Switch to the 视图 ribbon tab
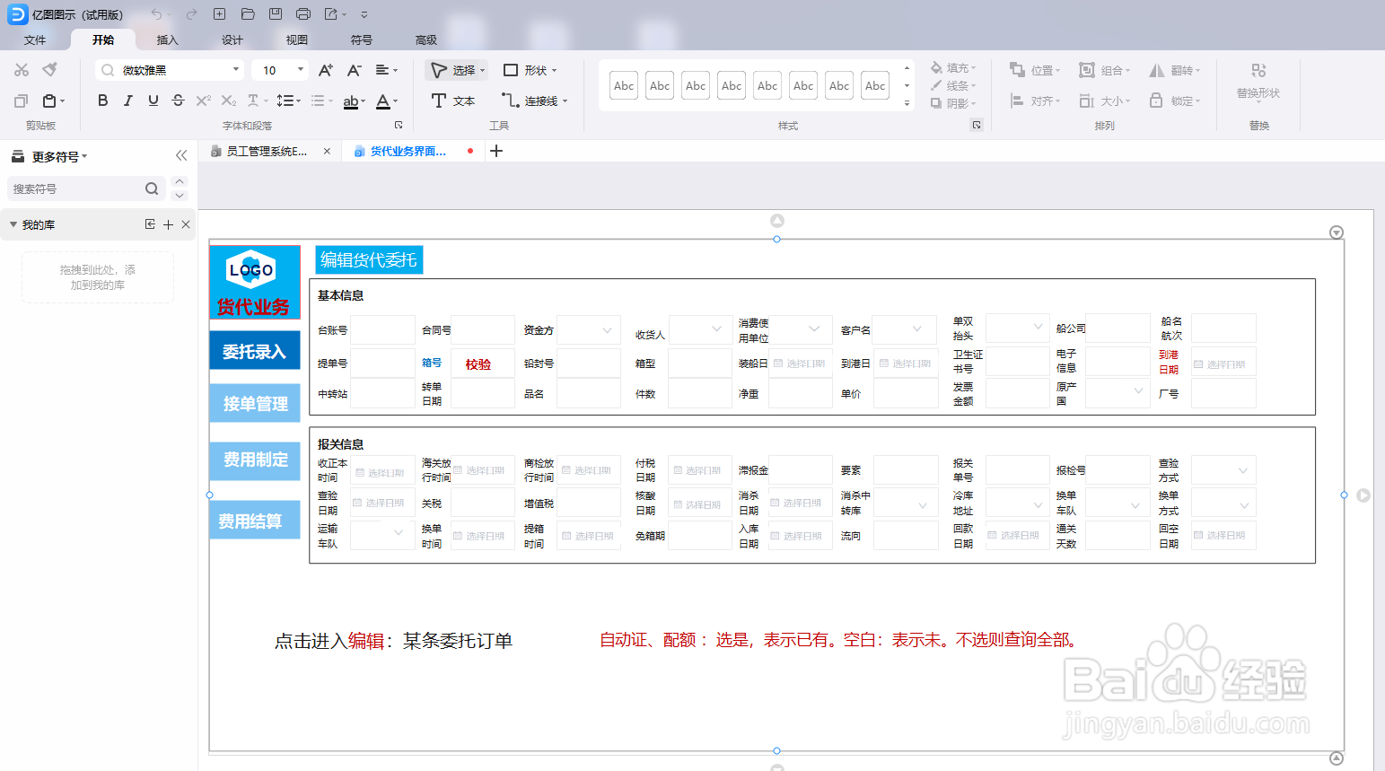The width and height of the screenshot is (1385, 771). pyautogui.click(x=297, y=39)
